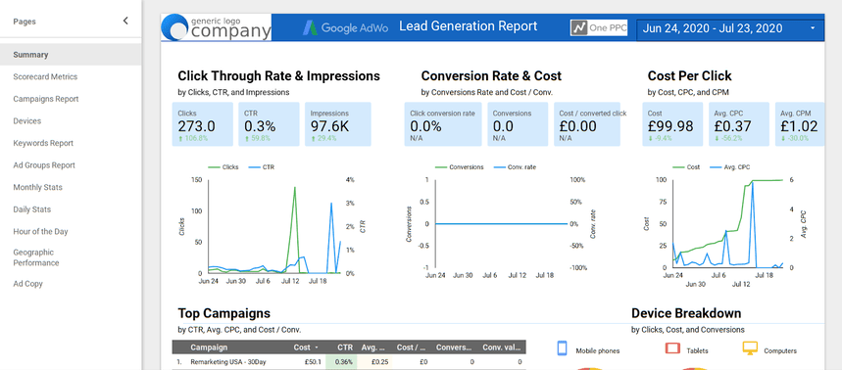The width and height of the screenshot is (842, 370).
Task: Click the Mobile phones device icon
Action: coord(563,348)
